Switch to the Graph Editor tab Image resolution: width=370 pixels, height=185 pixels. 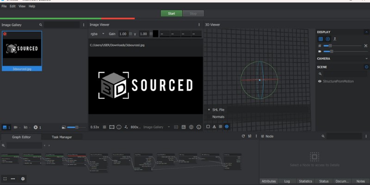[x=21, y=137]
